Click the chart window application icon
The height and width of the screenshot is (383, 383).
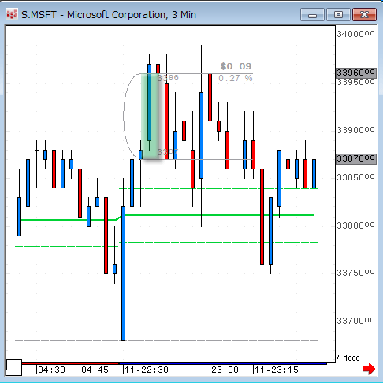click(x=12, y=14)
